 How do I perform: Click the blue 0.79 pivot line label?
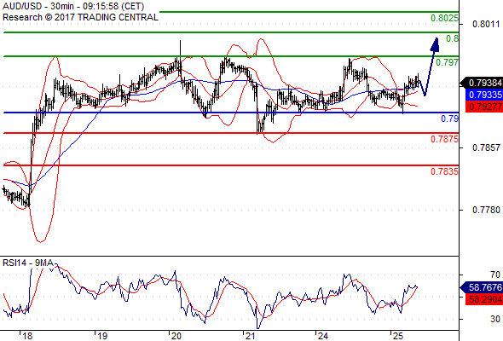(x=450, y=118)
